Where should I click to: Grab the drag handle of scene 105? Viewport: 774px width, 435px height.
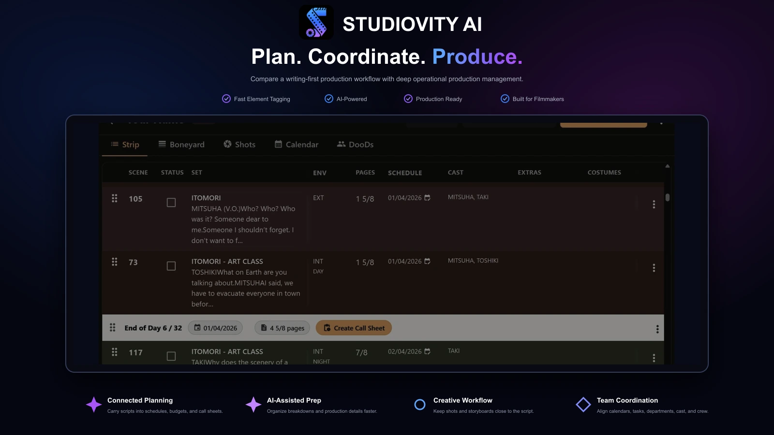115,198
